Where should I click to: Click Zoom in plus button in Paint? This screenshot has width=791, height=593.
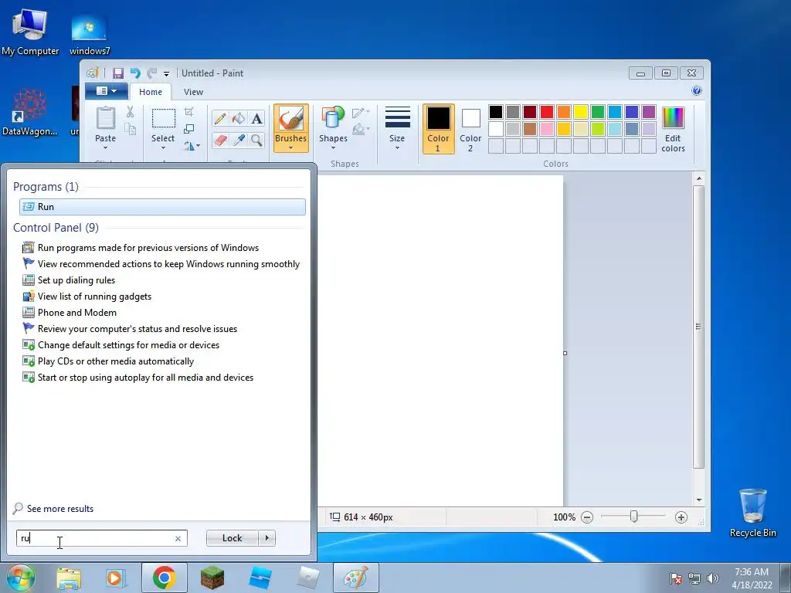(681, 517)
